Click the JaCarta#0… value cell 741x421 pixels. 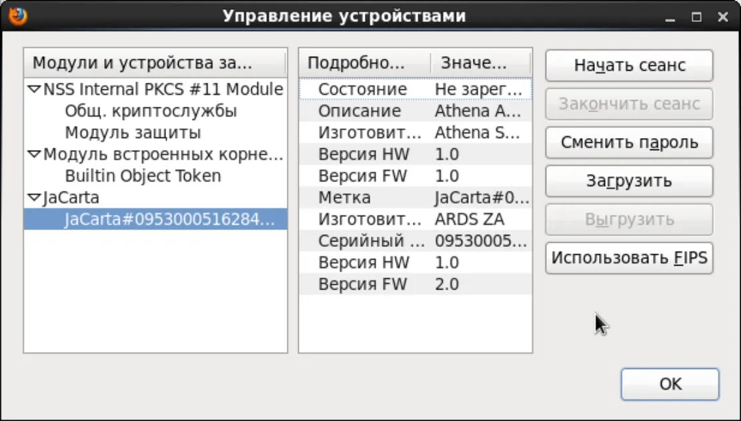click(x=482, y=197)
